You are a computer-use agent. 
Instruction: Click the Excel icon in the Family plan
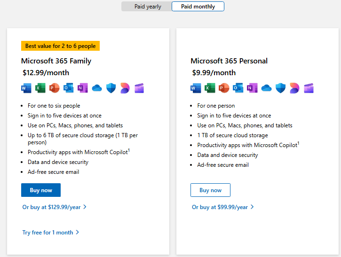40,88
